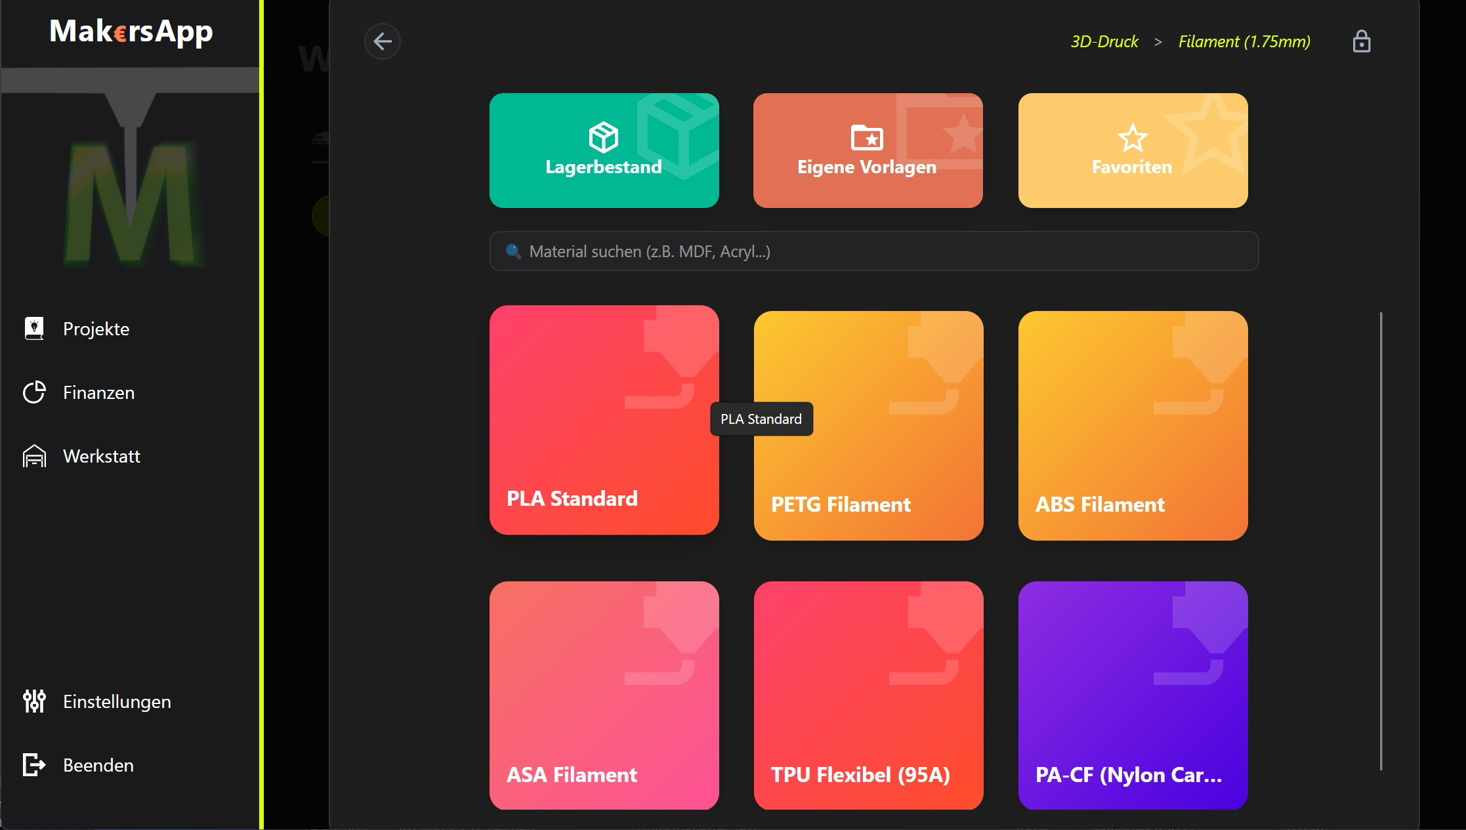Choose the ABS Filament card
1466x830 pixels.
pos(1133,426)
